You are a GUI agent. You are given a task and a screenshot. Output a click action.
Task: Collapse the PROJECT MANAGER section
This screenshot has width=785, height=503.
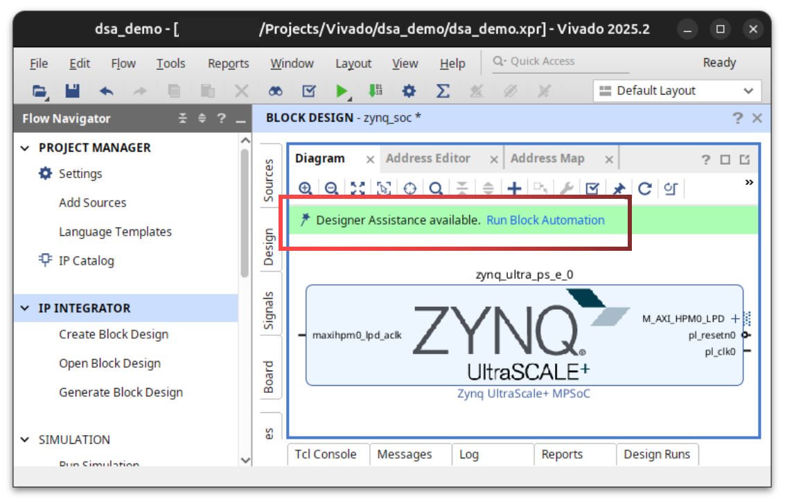[25, 148]
